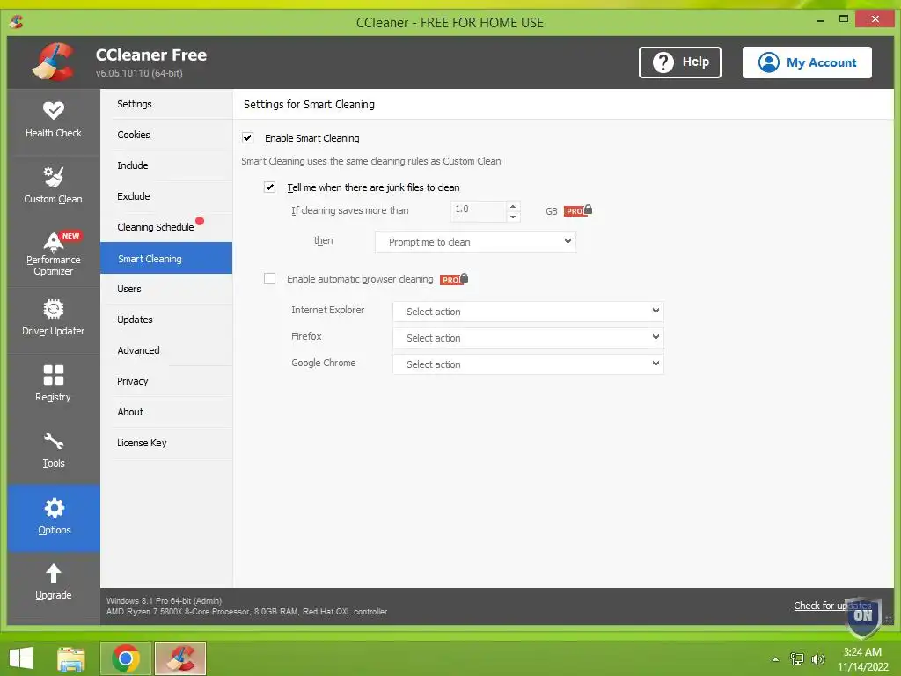Screen dimensions: 901x676
Task: Increase cleaning threshold with up arrow
Action: [x=513, y=206]
